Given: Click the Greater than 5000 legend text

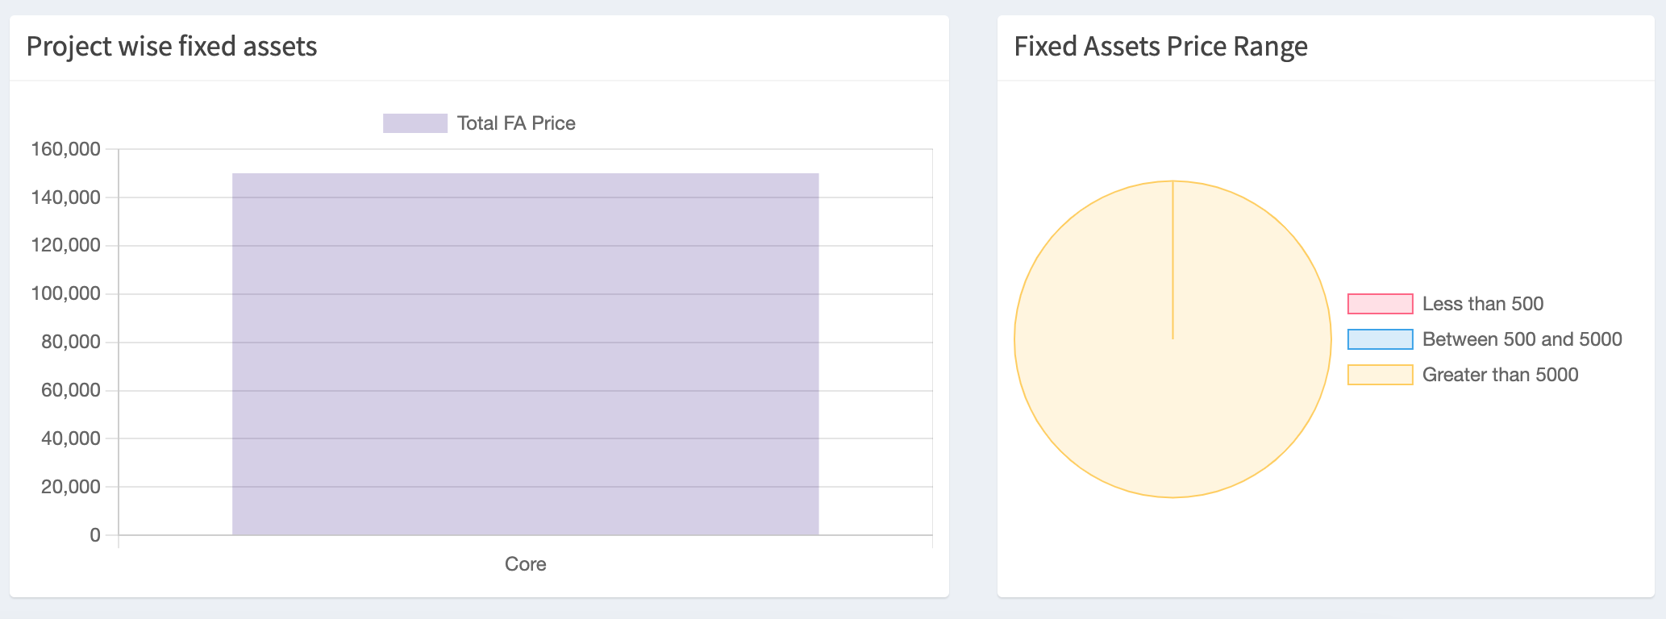Looking at the screenshot, I should point(1500,375).
